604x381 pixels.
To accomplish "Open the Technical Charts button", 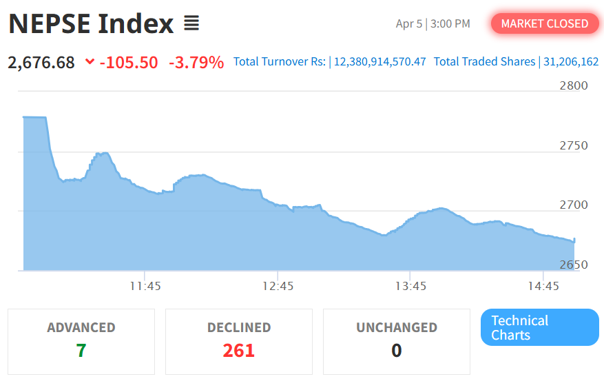I will (539, 328).
